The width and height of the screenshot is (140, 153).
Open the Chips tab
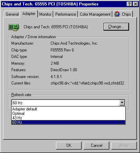[123, 14]
